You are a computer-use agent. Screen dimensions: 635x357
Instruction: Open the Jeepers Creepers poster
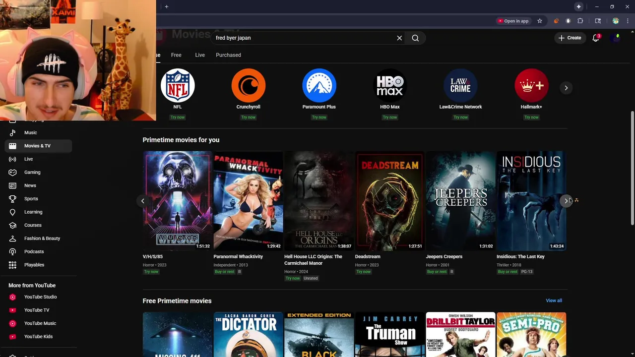(x=460, y=201)
